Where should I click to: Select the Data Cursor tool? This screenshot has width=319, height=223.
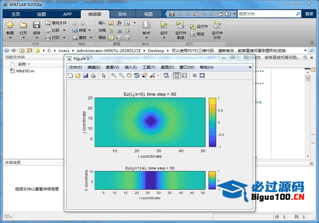point(144,76)
